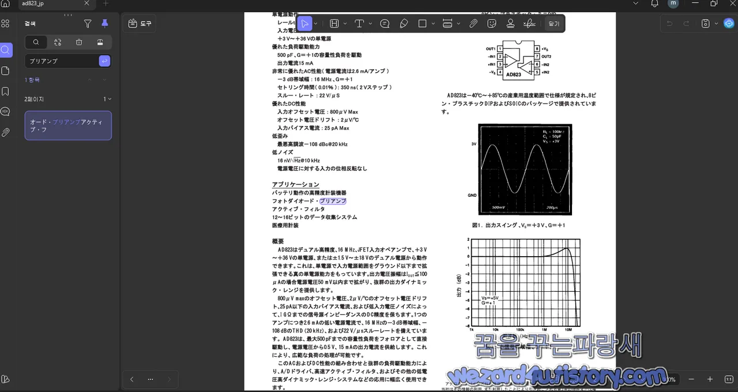Select the sticky note comment tool
The height and width of the screenshot is (392, 738).
[385, 24]
